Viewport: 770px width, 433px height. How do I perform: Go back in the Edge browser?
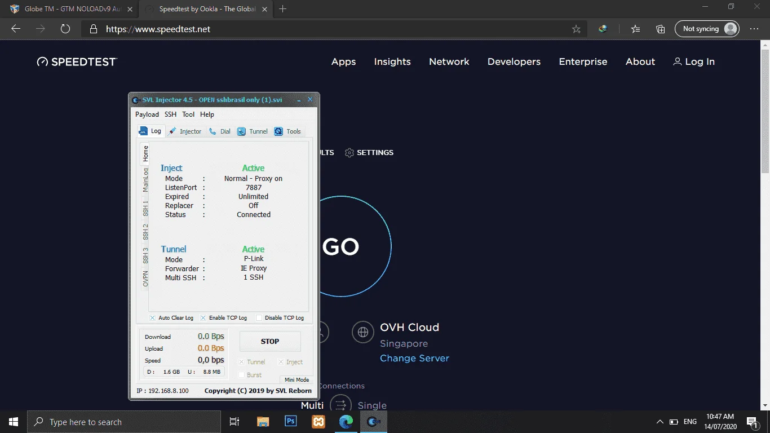point(16,29)
